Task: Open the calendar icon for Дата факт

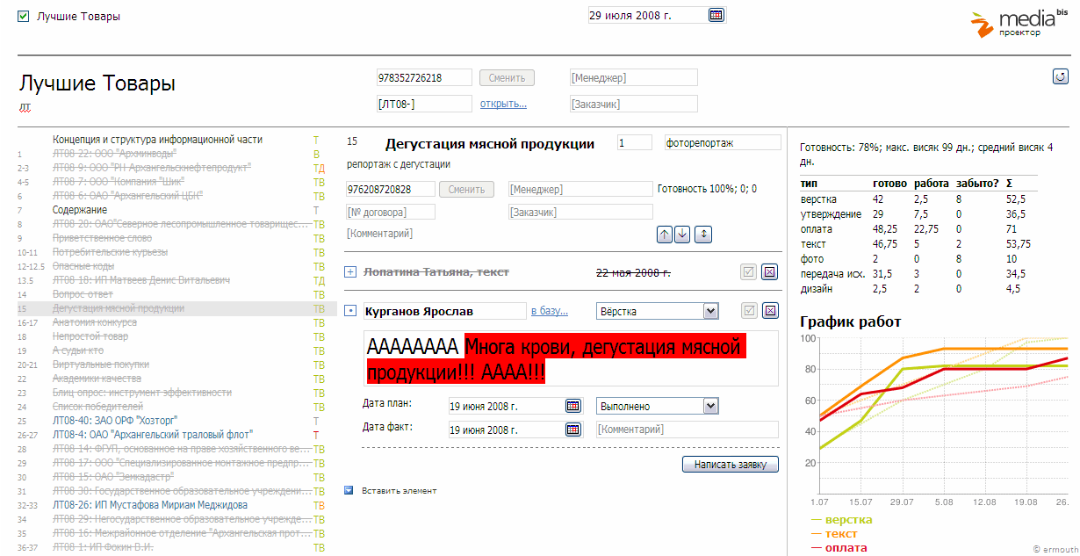Action: point(572,429)
